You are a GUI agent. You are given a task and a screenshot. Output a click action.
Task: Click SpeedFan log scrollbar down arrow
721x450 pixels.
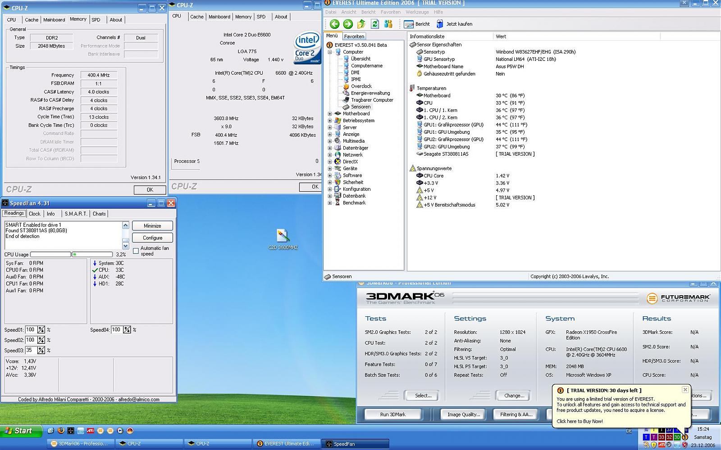pyautogui.click(x=125, y=245)
